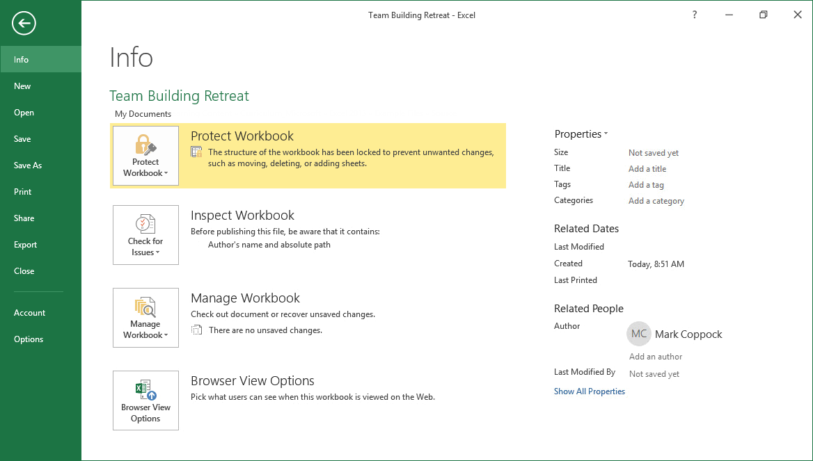The image size is (813, 461).
Task: Click the Check for Issues icon
Action: (x=145, y=235)
